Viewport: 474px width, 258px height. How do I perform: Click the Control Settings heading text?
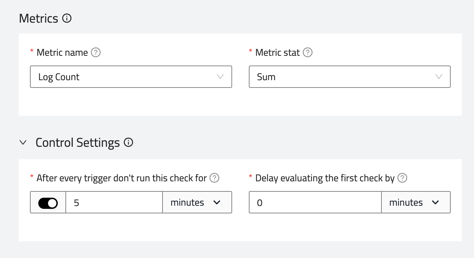78,143
